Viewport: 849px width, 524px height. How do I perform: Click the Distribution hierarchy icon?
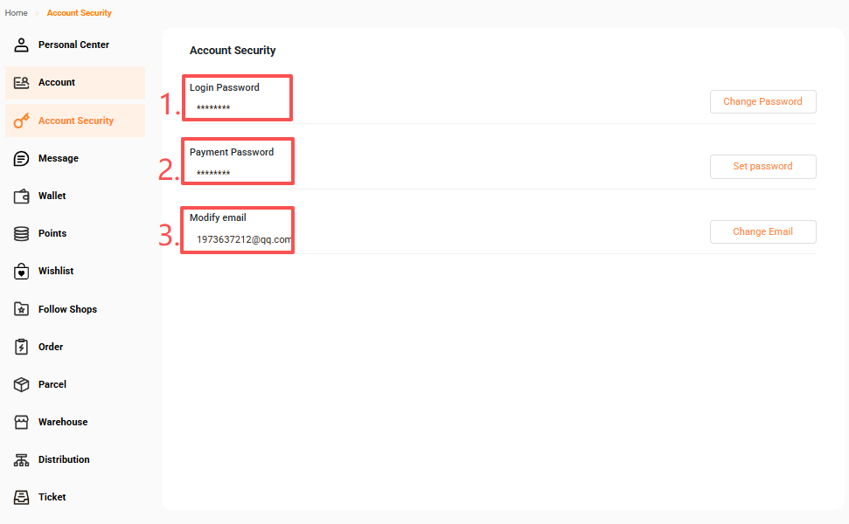click(x=22, y=459)
